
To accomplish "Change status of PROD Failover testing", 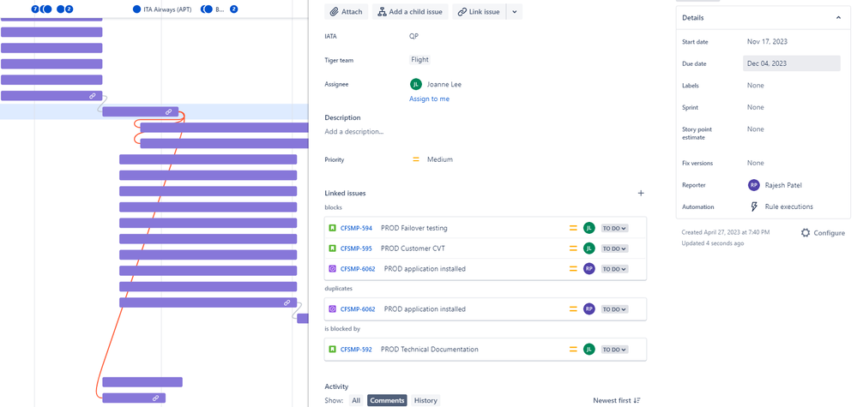I will (x=615, y=228).
